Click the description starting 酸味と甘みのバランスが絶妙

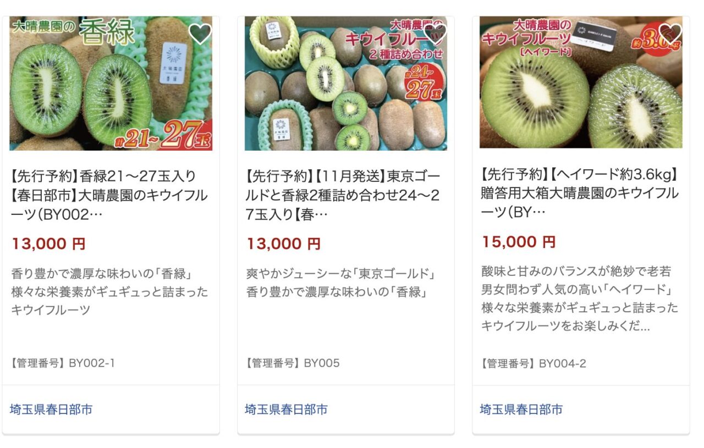579,298
